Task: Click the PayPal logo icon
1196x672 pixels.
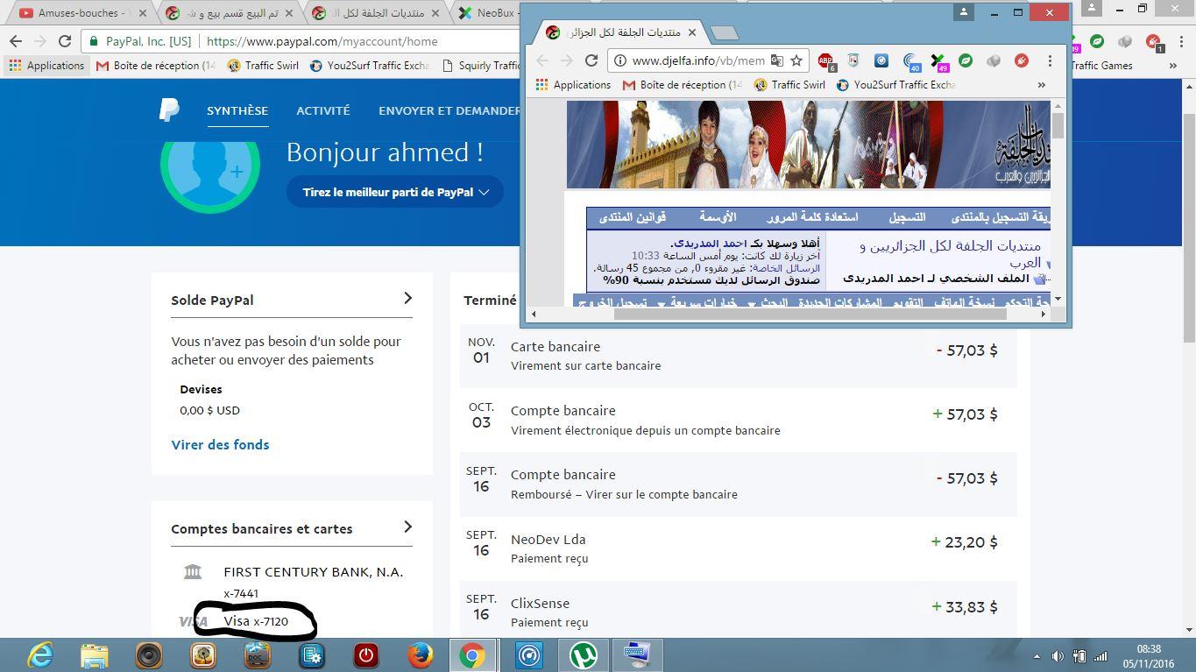Action: [x=169, y=110]
